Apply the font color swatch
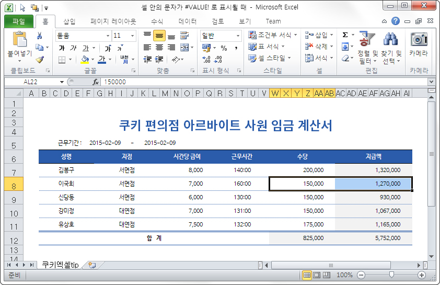The width and height of the screenshot is (440, 285). (x=102, y=60)
